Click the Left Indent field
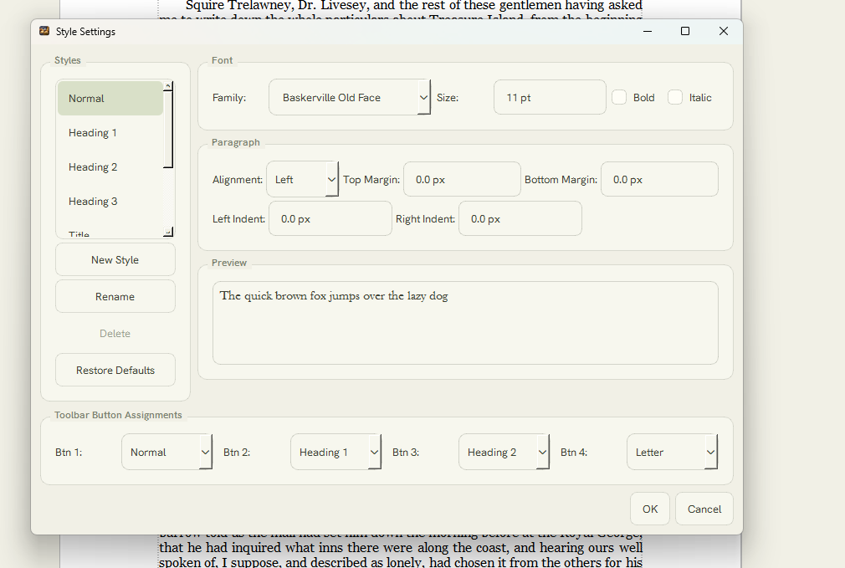The width and height of the screenshot is (845, 568). pyautogui.click(x=330, y=219)
